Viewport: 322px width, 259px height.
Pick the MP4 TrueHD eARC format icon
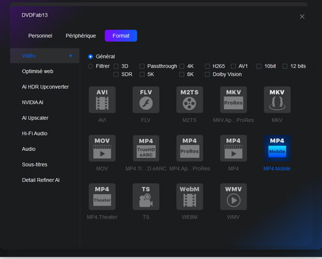(x=146, y=148)
